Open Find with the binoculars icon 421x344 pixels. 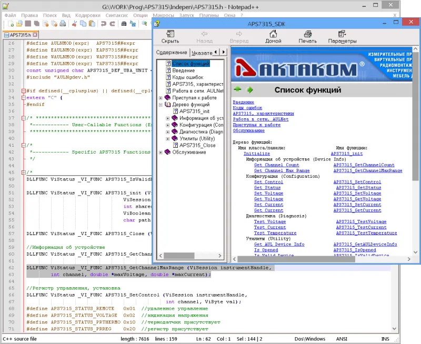click(124, 24)
